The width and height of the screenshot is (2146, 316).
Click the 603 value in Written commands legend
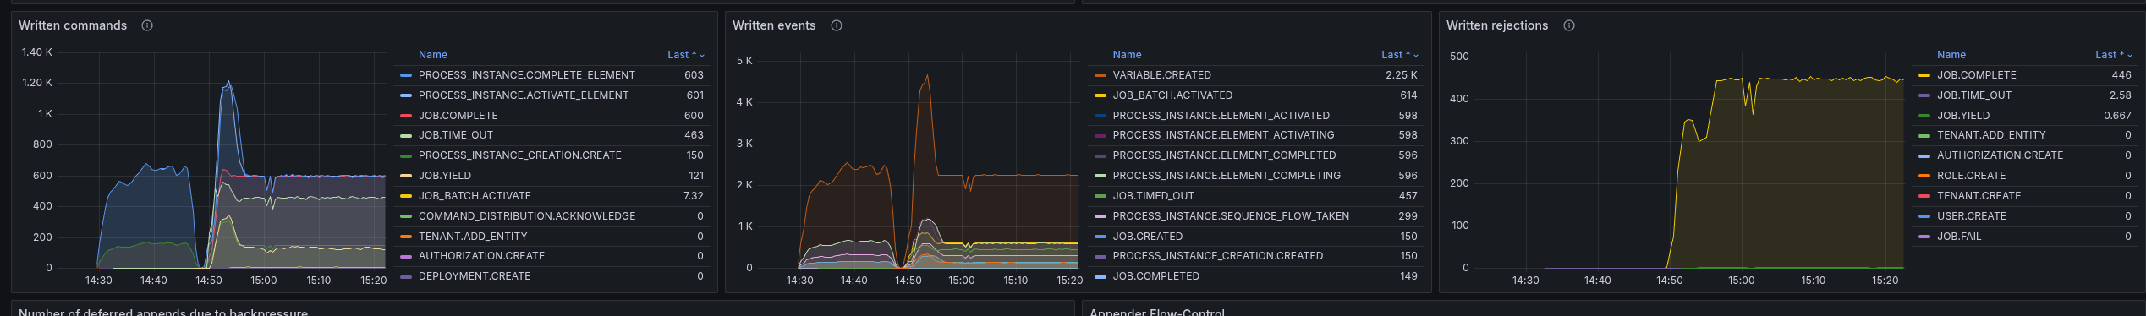[694, 75]
